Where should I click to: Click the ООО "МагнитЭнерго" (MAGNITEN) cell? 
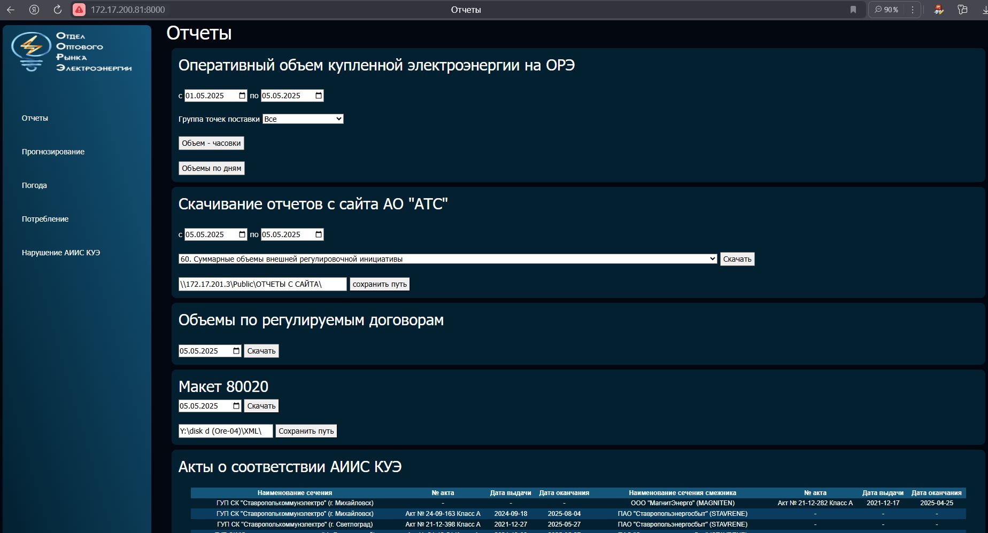[x=683, y=503]
